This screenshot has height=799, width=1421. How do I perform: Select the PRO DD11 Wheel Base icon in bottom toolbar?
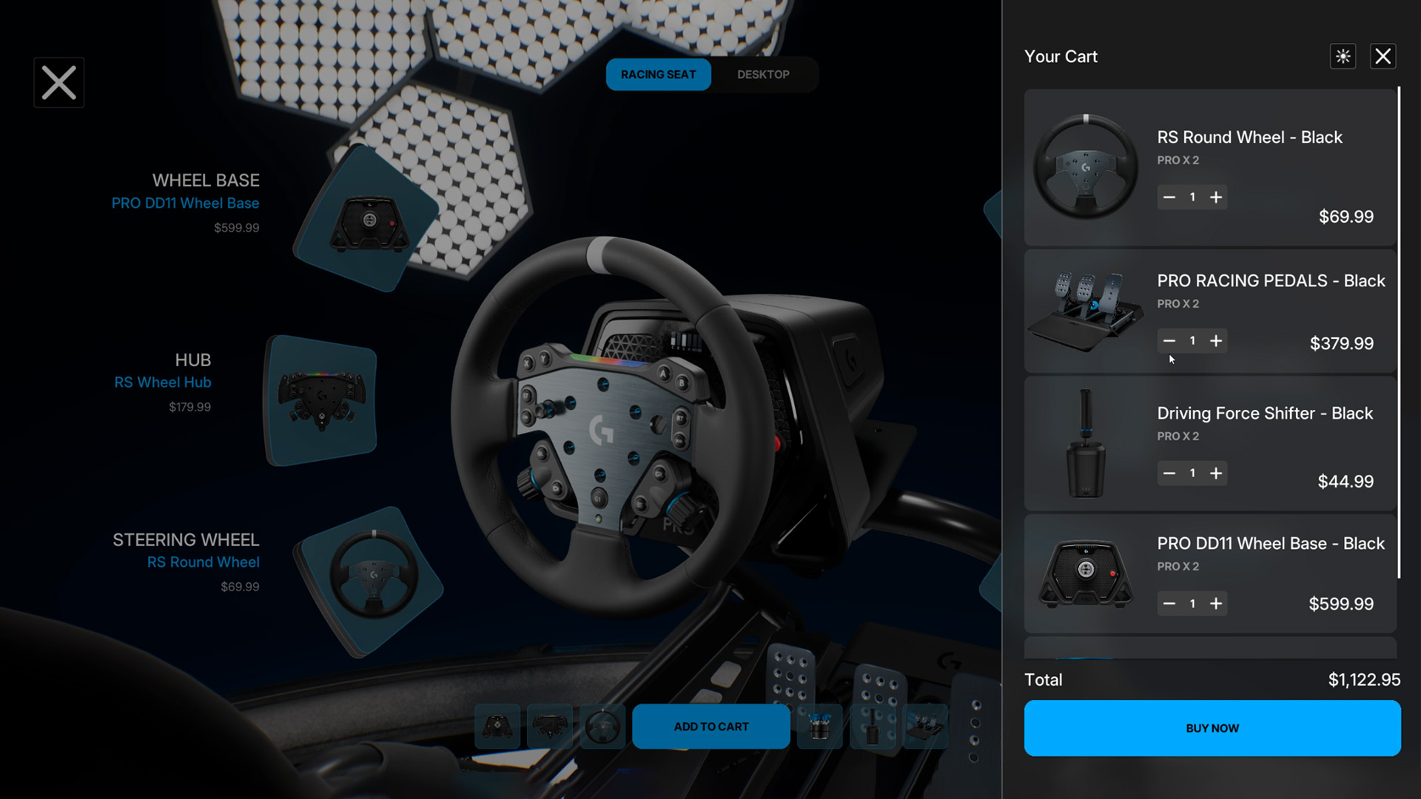497,726
